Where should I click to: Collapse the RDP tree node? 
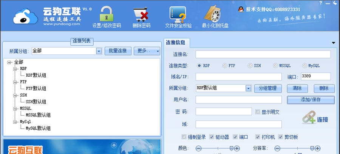[x=15, y=69]
